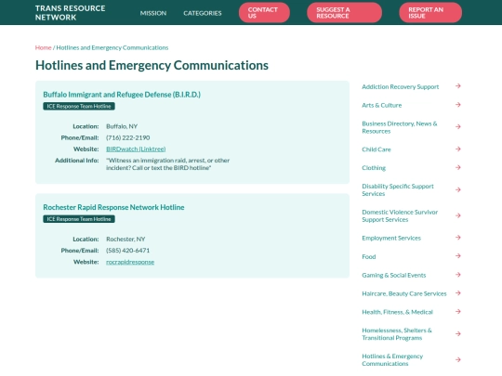Click the Hotlines and Emergency Communications page heading
Image resolution: width=502 pixels, height=376 pixels.
pyautogui.click(x=152, y=65)
